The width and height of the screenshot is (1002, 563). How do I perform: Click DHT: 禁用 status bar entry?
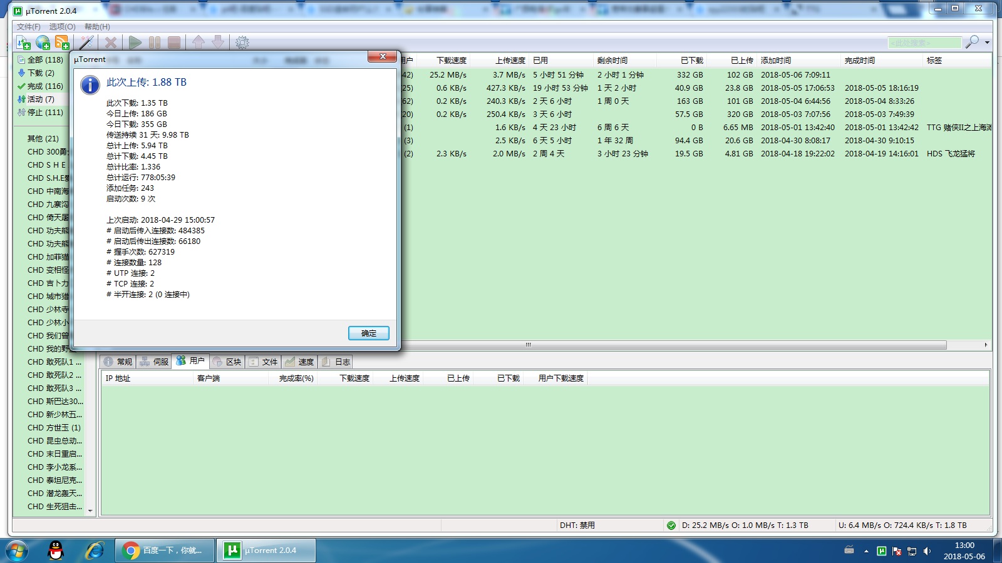click(x=577, y=525)
